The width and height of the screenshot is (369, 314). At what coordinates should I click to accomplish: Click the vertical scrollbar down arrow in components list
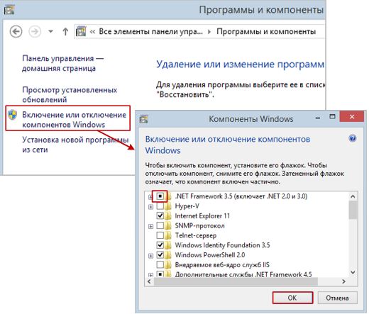coord(353,272)
